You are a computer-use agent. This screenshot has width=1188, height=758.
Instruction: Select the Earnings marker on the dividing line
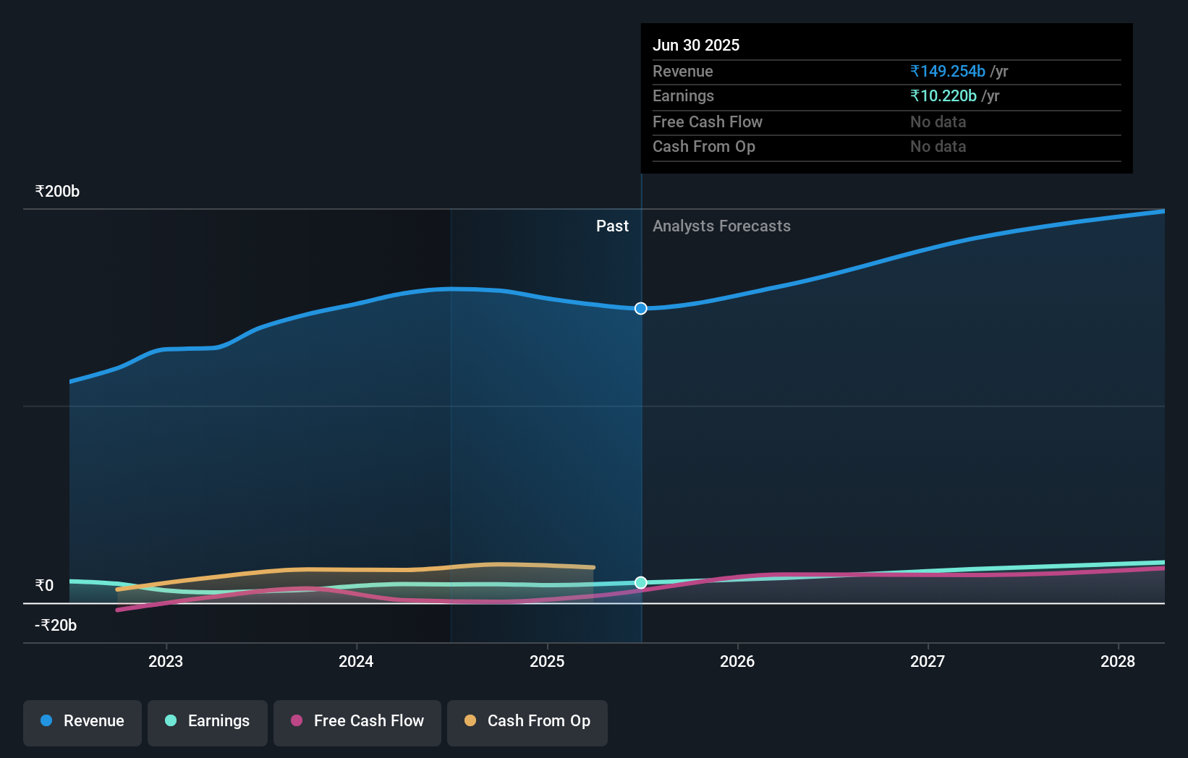pyautogui.click(x=640, y=582)
